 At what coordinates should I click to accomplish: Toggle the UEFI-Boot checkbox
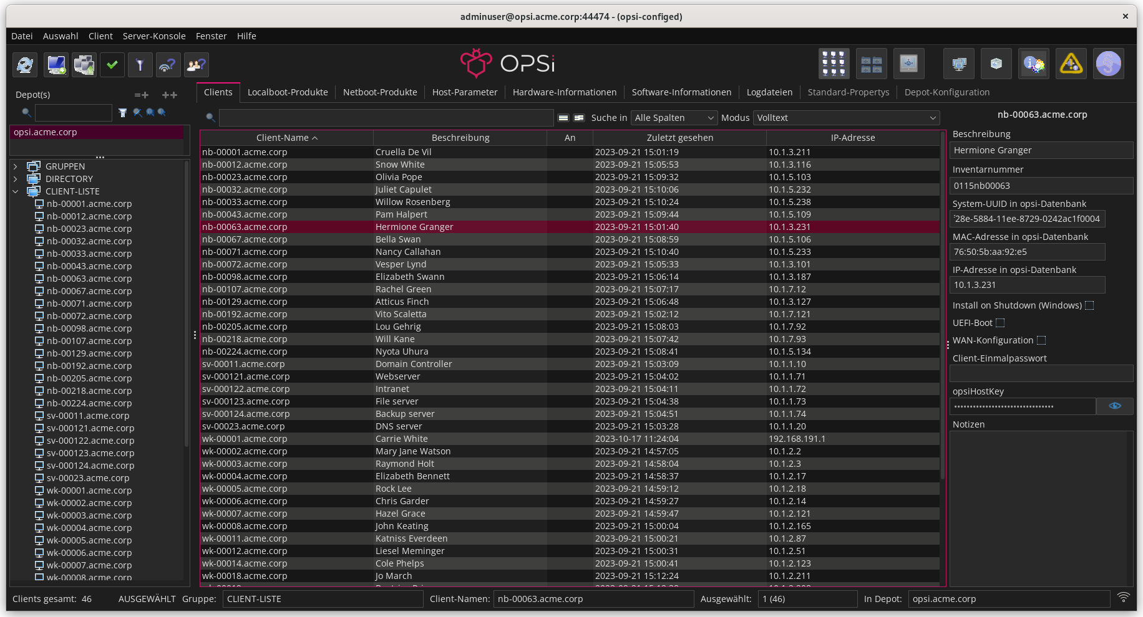tap(1000, 323)
